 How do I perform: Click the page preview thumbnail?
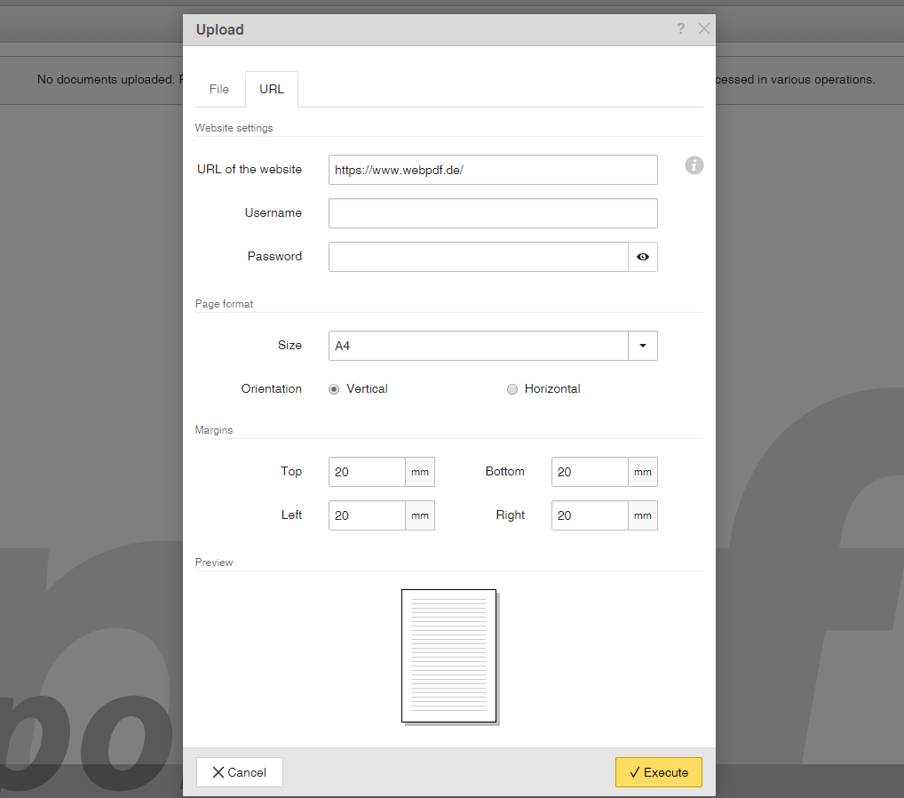pyautogui.click(x=448, y=655)
